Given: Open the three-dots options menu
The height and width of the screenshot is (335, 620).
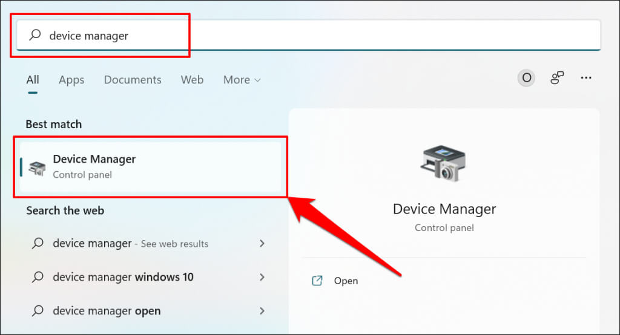Looking at the screenshot, I should point(586,78).
